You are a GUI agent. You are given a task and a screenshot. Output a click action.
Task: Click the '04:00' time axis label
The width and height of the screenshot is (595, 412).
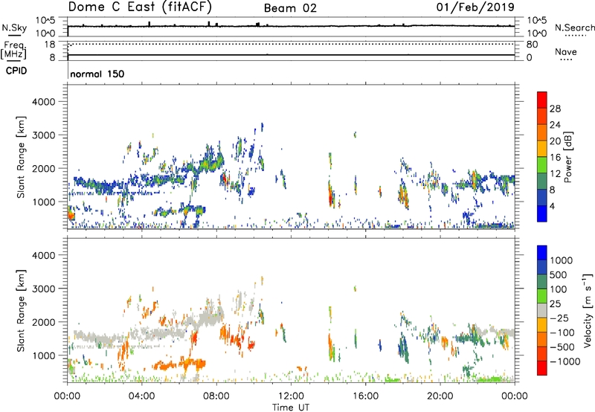pos(141,396)
